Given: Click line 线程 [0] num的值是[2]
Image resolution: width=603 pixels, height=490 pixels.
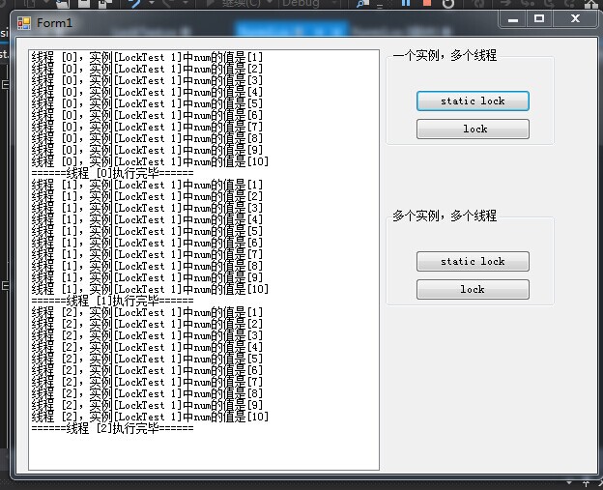Looking at the screenshot, I should point(147,70).
